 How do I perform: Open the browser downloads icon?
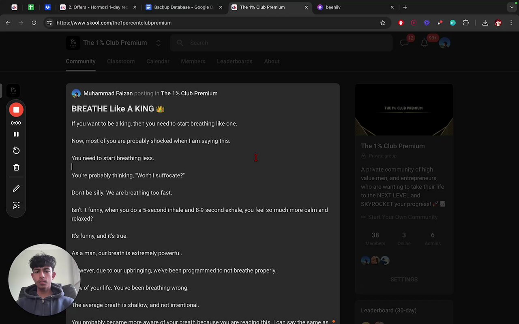click(485, 23)
